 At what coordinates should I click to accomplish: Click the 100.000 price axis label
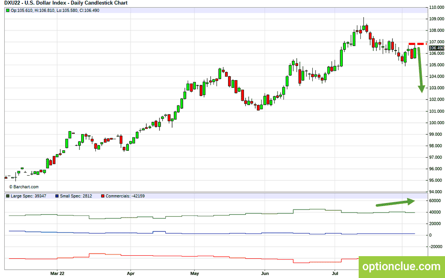[437, 123]
